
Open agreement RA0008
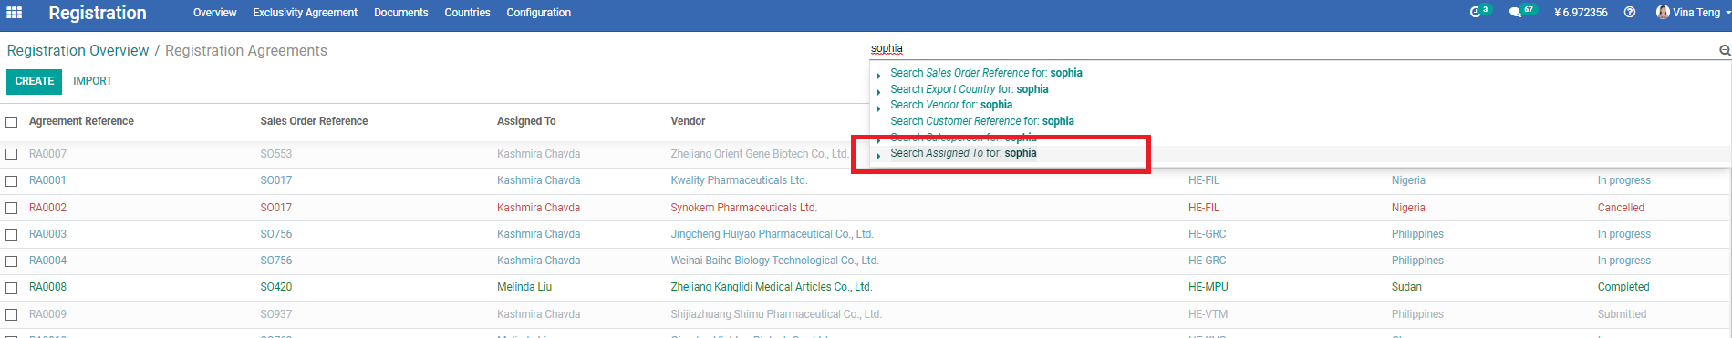(47, 287)
